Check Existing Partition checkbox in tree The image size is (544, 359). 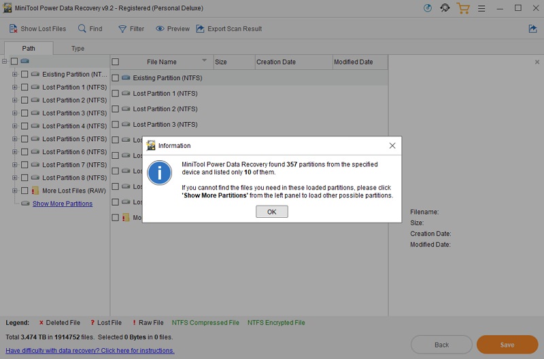[x=24, y=74]
